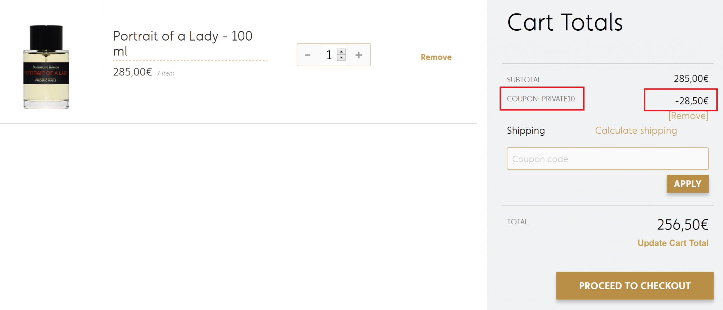Click the quantity spinner down arrow

pos(341,57)
